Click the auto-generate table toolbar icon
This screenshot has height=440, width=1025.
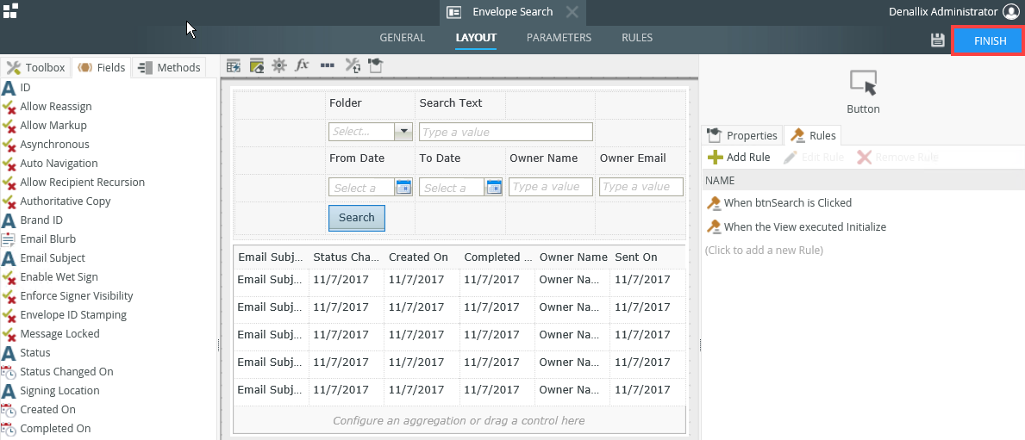pyautogui.click(x=234, y=65)
